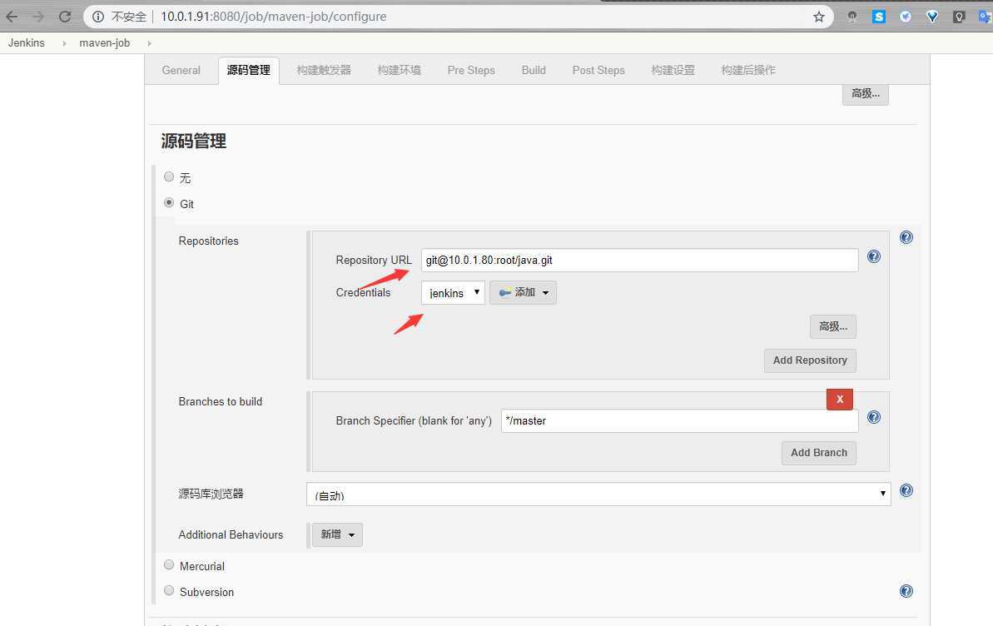Switch to the 构建设置 tab

[673, 70]
